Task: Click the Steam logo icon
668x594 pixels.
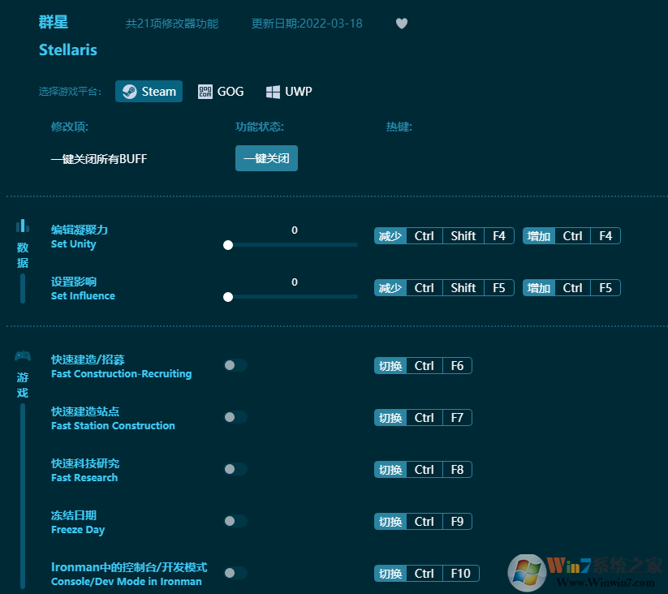Action: pyautogui.click(x=130, y=92)
